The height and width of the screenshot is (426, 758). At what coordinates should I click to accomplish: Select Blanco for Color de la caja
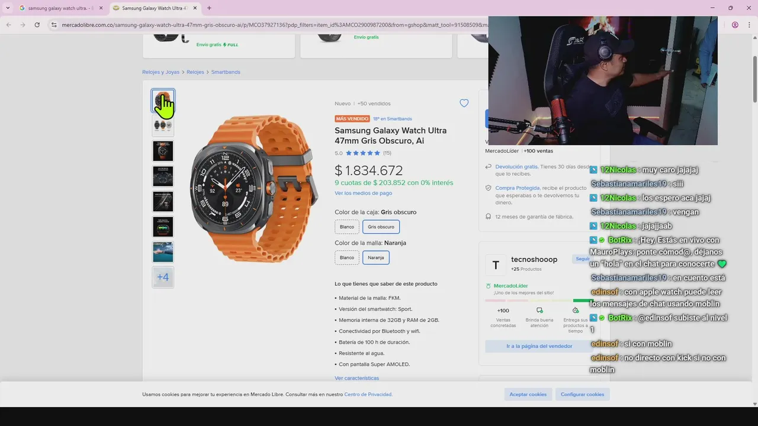point(347,227)
